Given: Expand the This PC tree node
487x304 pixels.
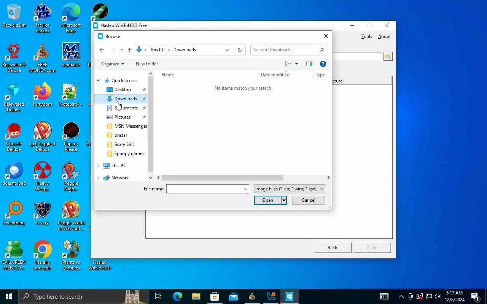Looking at the screenshot, I should (99, 166).
